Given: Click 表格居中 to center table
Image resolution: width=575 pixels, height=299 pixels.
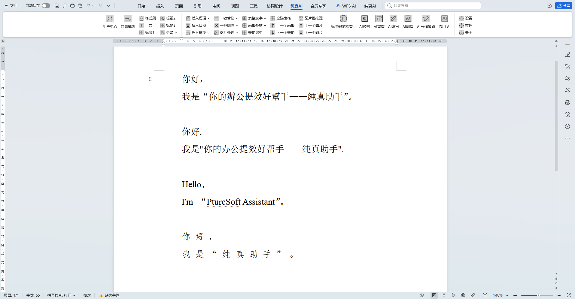Looking at the screenshot, I should pos(252,33).
